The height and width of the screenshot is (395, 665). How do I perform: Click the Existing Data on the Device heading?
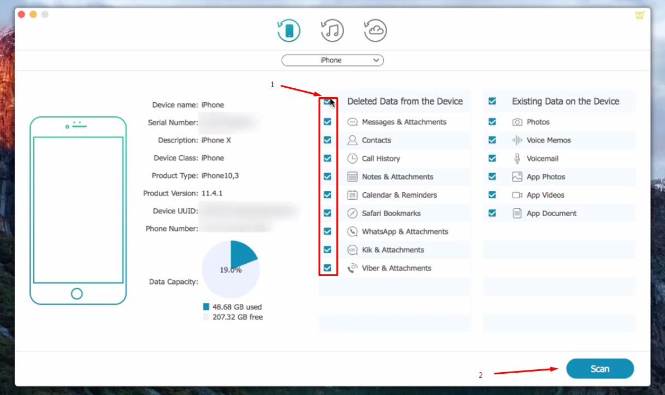566,101
